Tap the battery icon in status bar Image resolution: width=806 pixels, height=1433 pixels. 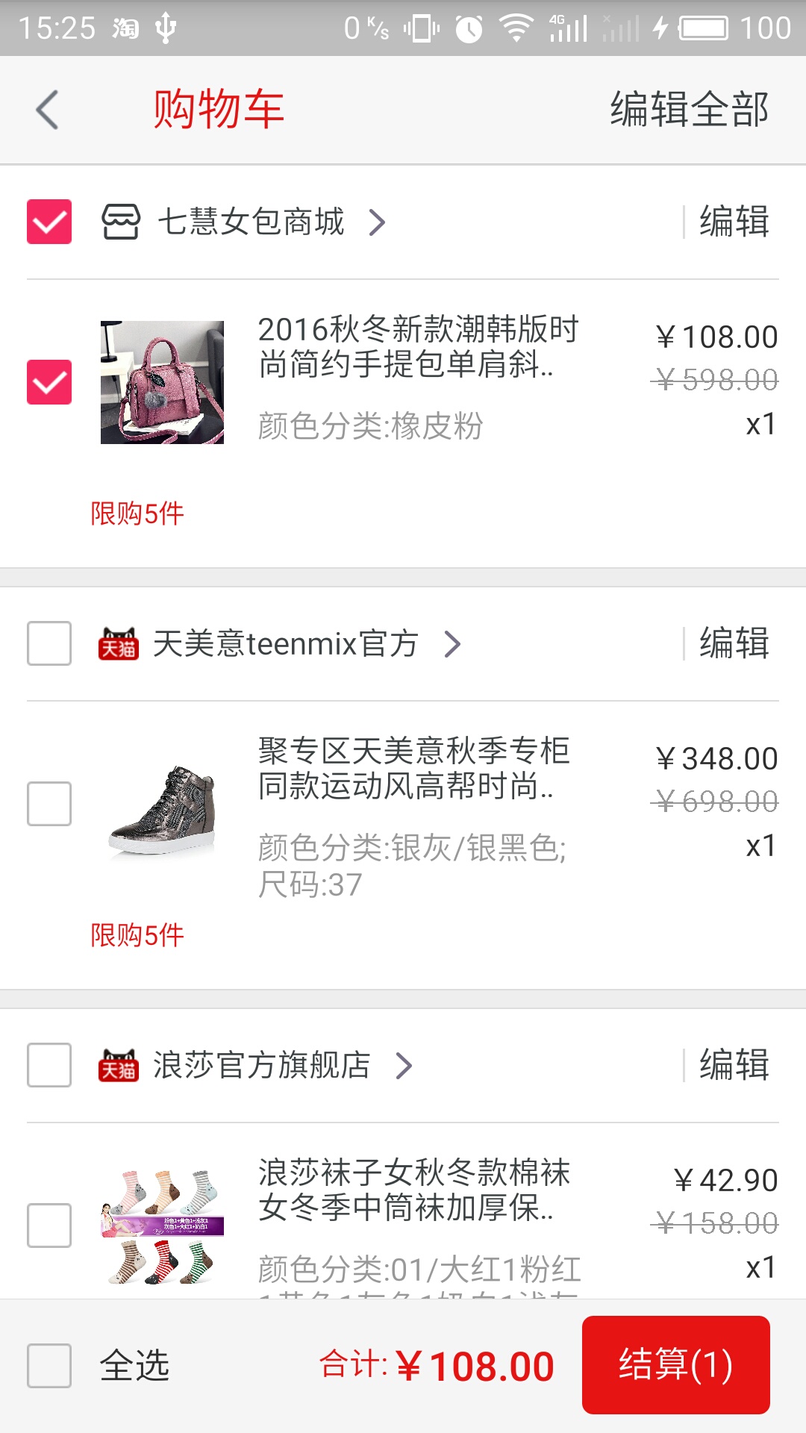click(x=703, y=28)
